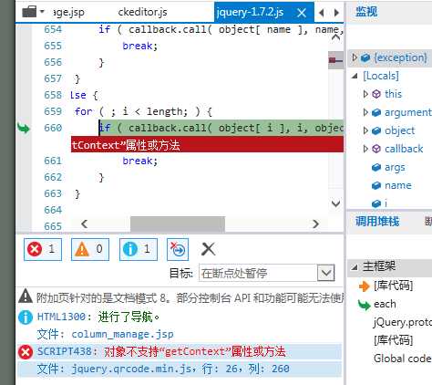Click the orange arrow icon beside [库代码]
The height and width of the screenshot is (385, 432).
[x=365, y=286]
